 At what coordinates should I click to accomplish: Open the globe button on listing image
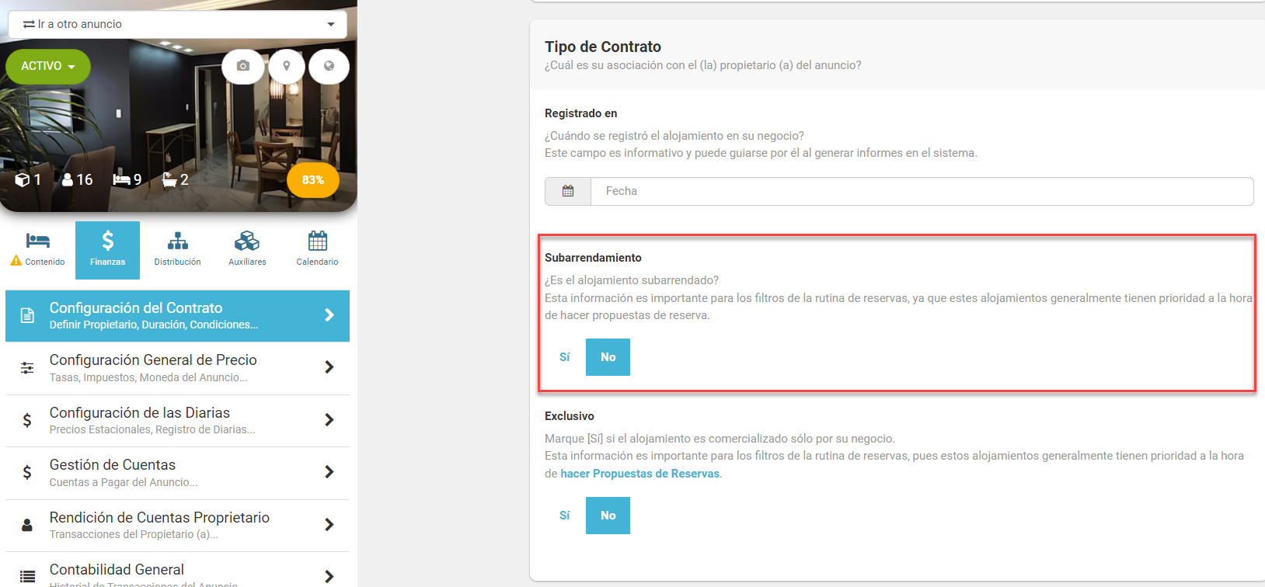329,66
